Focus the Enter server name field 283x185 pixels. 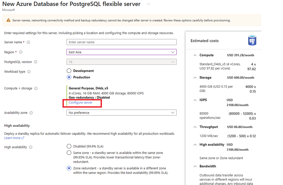pos(122,42)
